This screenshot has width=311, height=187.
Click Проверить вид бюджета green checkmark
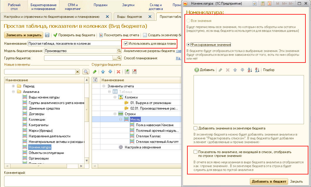point(55,35)
